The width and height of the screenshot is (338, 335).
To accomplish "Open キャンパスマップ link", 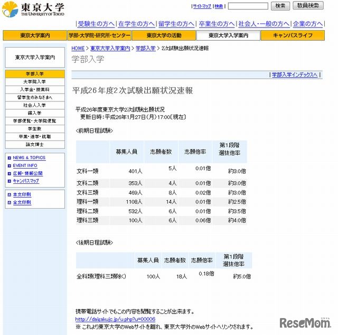I will [x=26, y=181].
